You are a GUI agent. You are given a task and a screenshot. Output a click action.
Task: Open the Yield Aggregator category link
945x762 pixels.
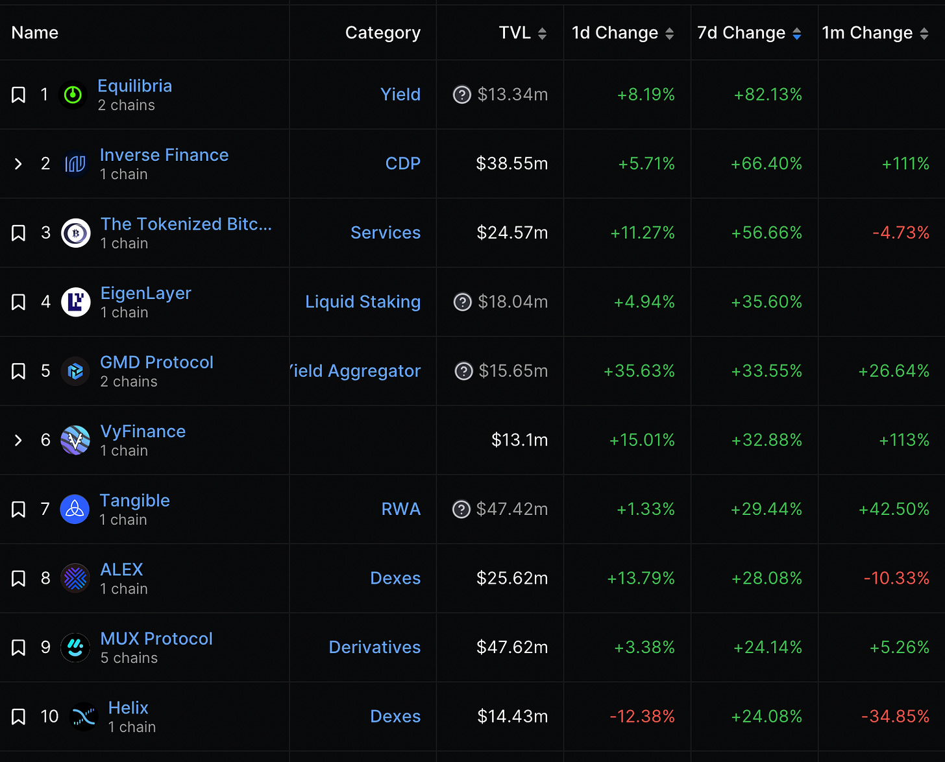click(x=356, y=371)
